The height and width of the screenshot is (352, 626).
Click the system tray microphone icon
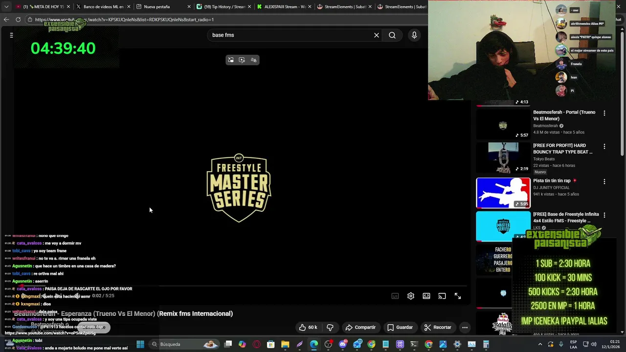coord(561,344)
